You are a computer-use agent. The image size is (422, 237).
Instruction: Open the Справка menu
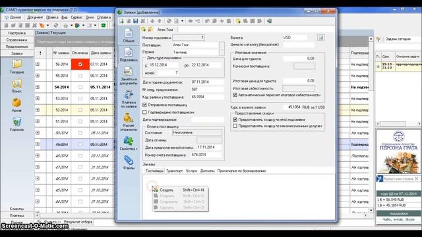104,17
